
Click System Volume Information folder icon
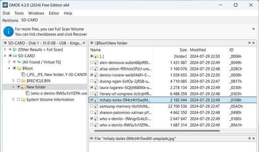[x=23, y=99]
